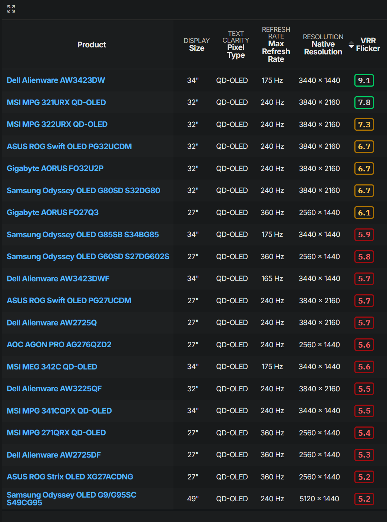
Task: Click 5.2 score in ASUS XG27ACDNG row
Action: coord(364,477)
